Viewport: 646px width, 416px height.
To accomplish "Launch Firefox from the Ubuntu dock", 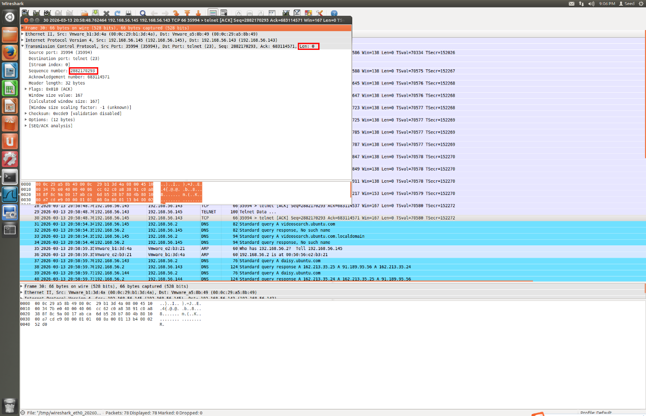I will point(10,52).
